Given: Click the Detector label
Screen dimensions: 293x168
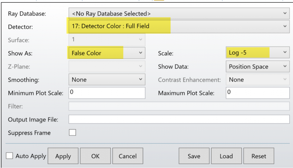Looking at the screenshot, I should coord(20,27).
